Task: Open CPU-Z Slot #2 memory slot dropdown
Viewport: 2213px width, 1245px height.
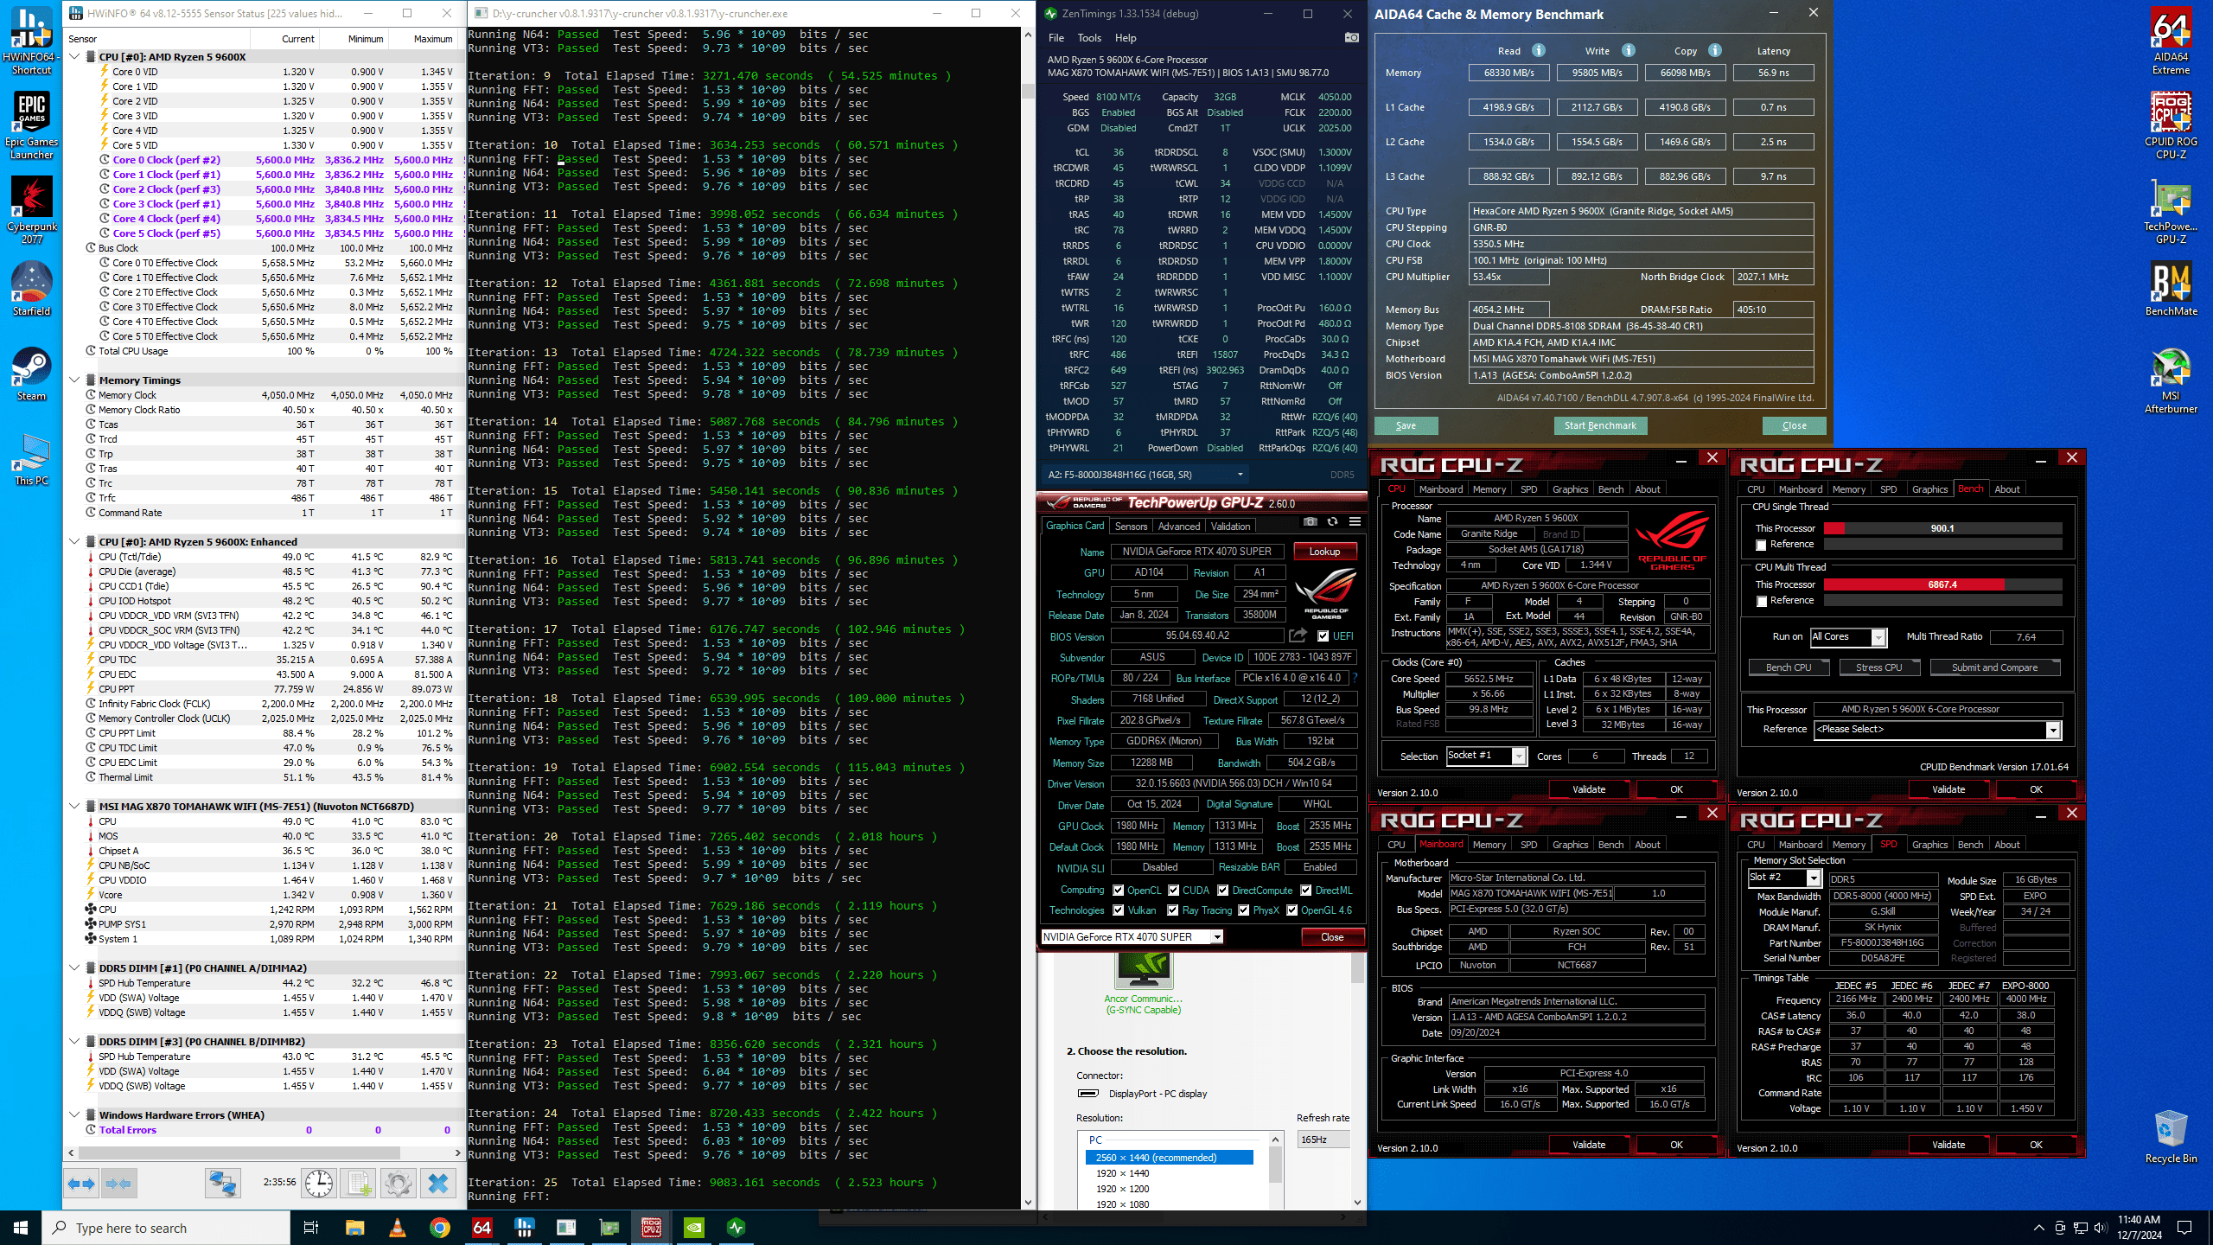Action: (1813, 878)
